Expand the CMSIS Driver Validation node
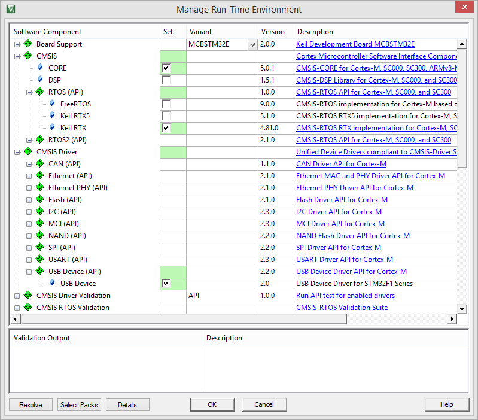478x420 pixels. click(x=17, y=296)
